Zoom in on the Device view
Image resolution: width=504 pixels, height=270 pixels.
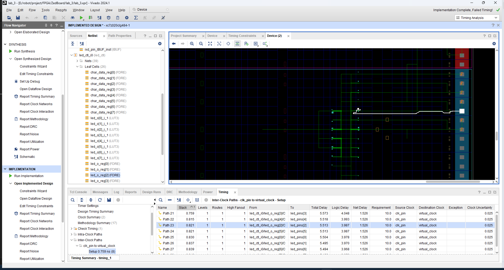pos(192,44)
